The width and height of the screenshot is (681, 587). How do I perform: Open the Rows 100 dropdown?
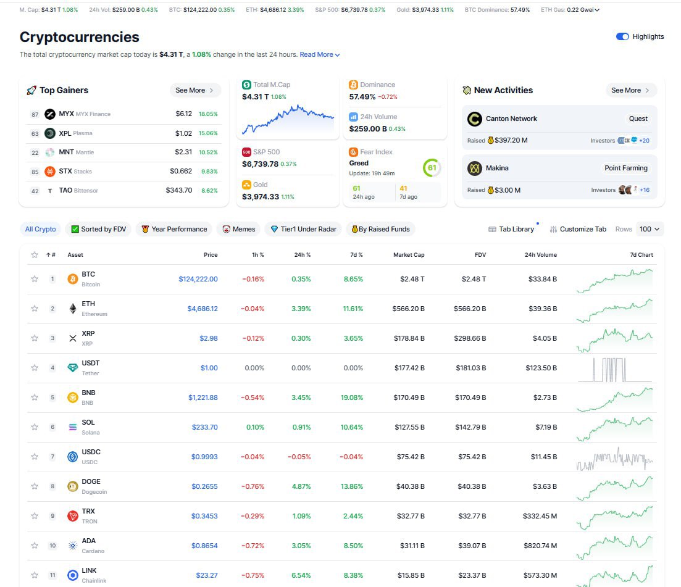pyautogui.click(x=650, y=229)
